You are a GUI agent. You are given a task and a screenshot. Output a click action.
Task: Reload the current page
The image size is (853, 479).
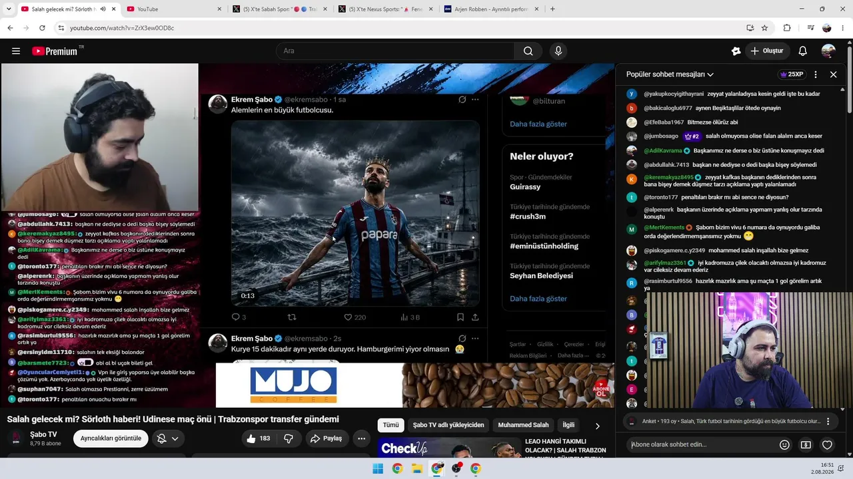click(42, 28)
